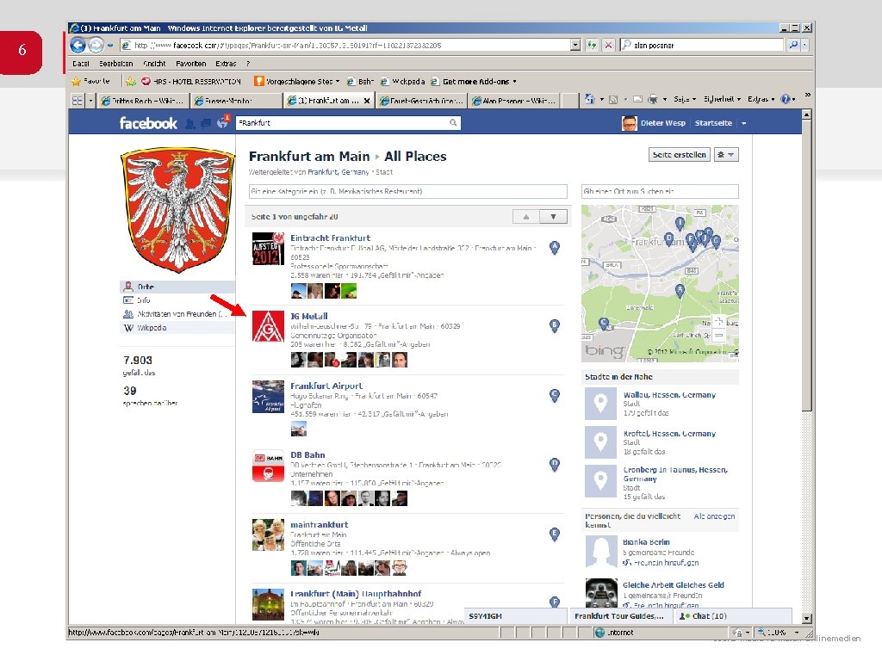882x661 pixels.
Task: Click the place search input above map
Action: (x=660, y=192)
